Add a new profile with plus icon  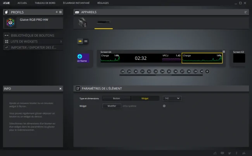57,12
